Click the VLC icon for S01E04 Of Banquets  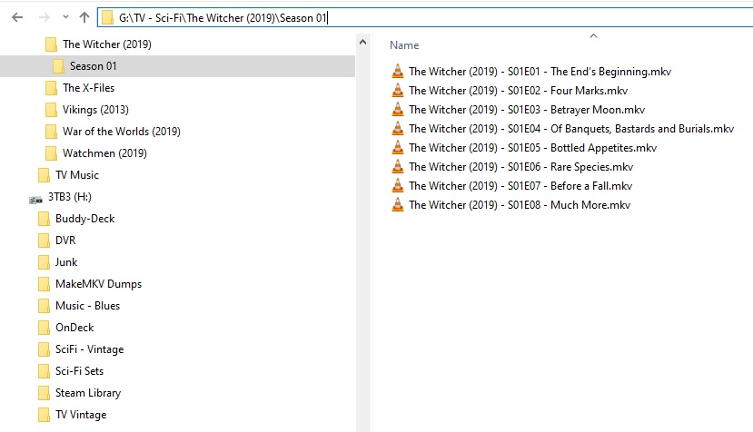(x=398, y=129)
